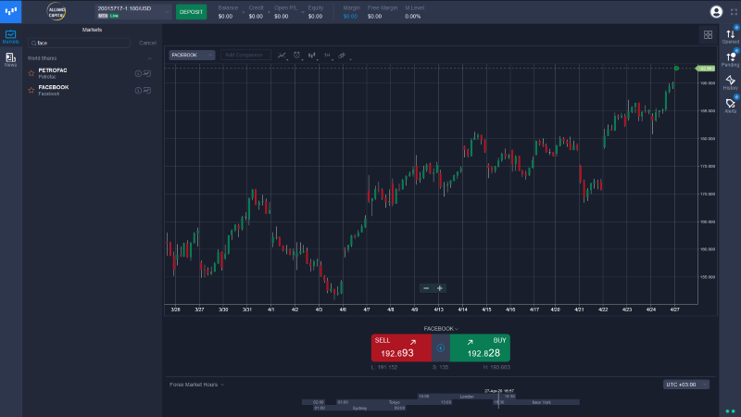Click the Tokyo session bar
Screen dimensions: 741x417
[395, 402]
